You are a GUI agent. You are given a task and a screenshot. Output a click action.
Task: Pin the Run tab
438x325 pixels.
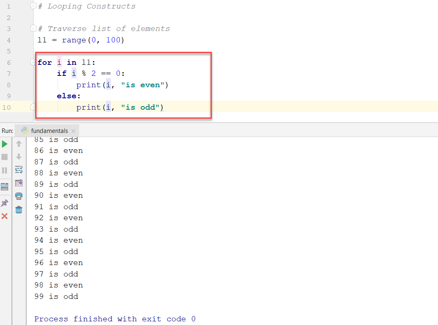click(5, 203)
